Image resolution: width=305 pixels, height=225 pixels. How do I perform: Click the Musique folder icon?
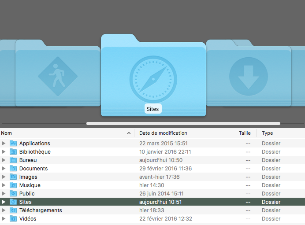[x=13, y=185]
